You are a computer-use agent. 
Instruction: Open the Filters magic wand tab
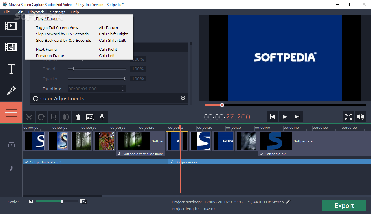click(11, 91)
